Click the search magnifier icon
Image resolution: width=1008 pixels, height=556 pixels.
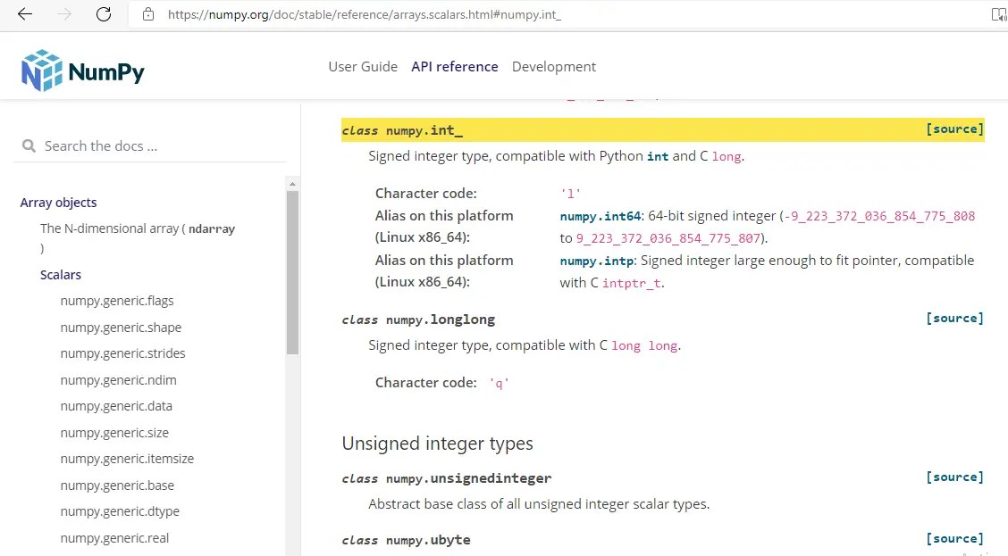(29, 145)
